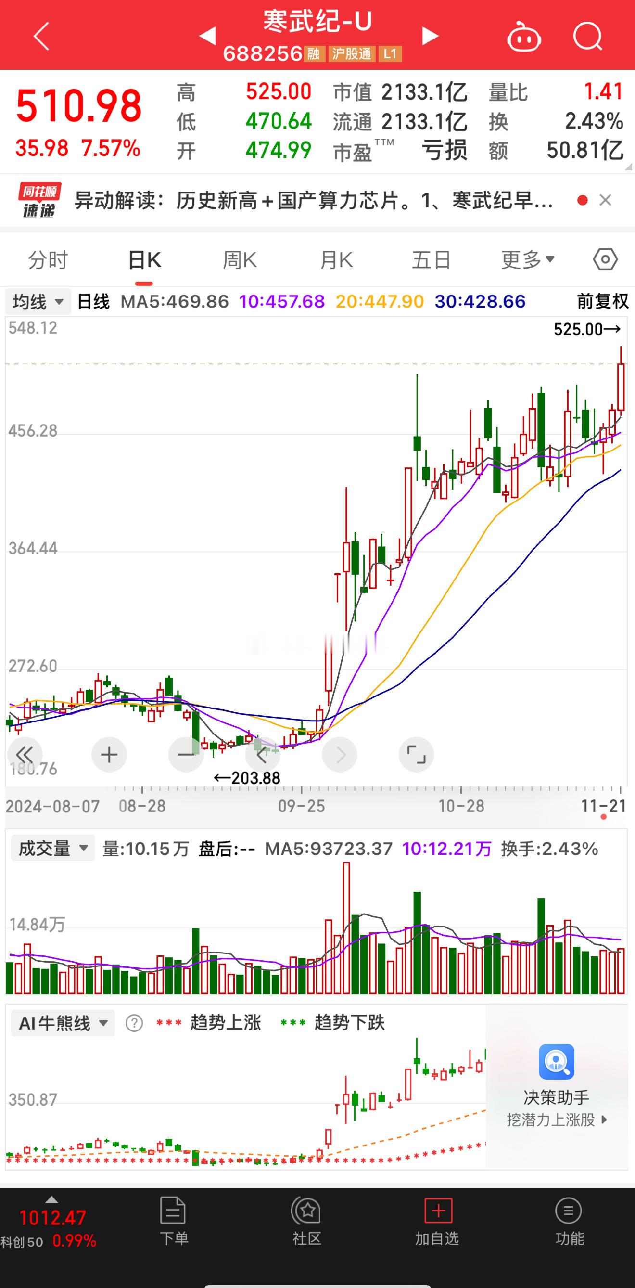
Task: Jump to earliest data with double-left arrows
Action: [x=25, y=755]
